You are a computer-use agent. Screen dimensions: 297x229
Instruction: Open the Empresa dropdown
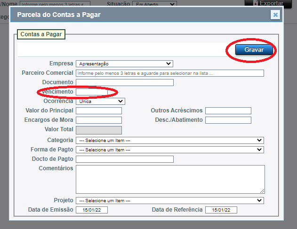click(124, 63)
